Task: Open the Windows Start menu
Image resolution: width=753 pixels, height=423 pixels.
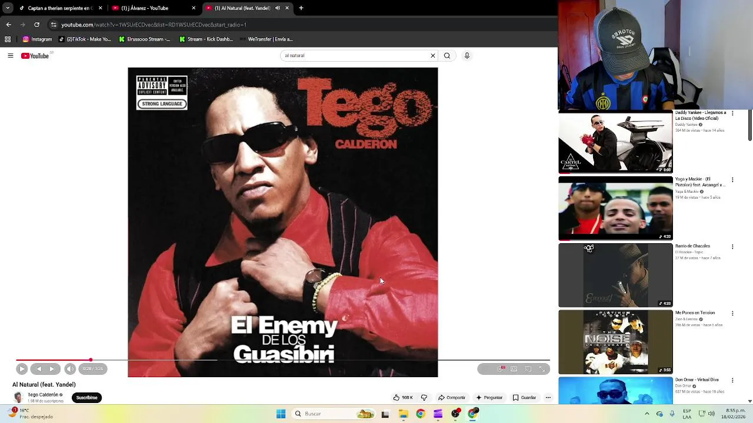Action: tap(281, 414)
